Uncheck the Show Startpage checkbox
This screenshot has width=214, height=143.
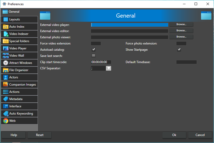(x=179, y=50)
